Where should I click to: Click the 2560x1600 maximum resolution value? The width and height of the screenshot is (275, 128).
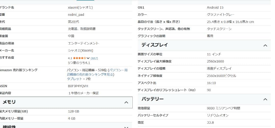pyautogui.click(x=215, y=61)
